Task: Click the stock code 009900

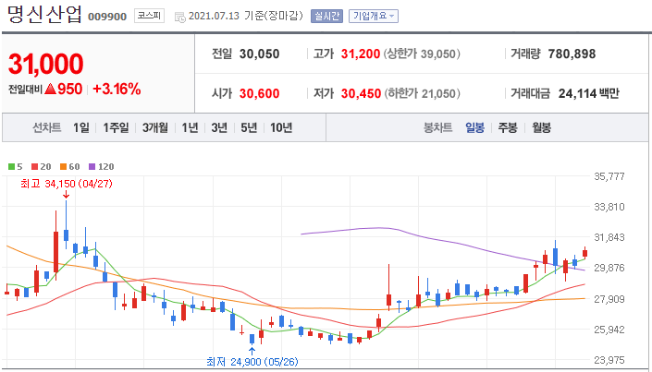Action: pyautogui.click(x=107, y=17)
